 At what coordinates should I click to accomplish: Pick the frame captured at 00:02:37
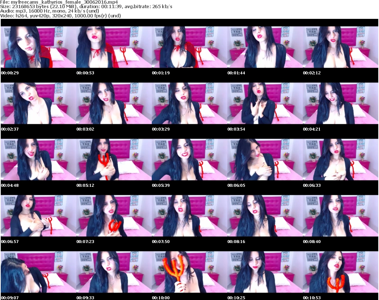point(38,103)
